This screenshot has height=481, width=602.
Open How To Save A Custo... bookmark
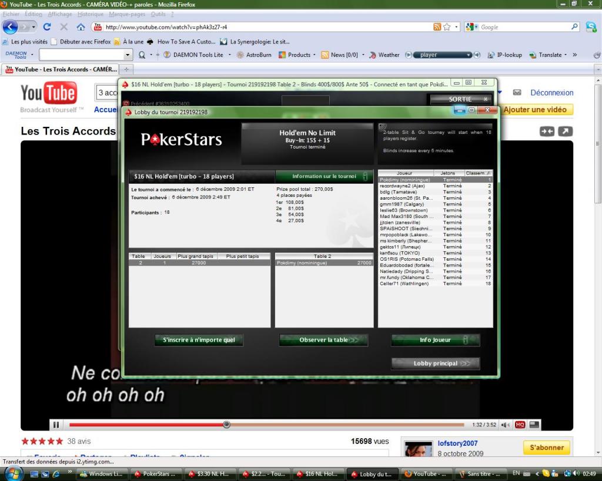(181, 42)
